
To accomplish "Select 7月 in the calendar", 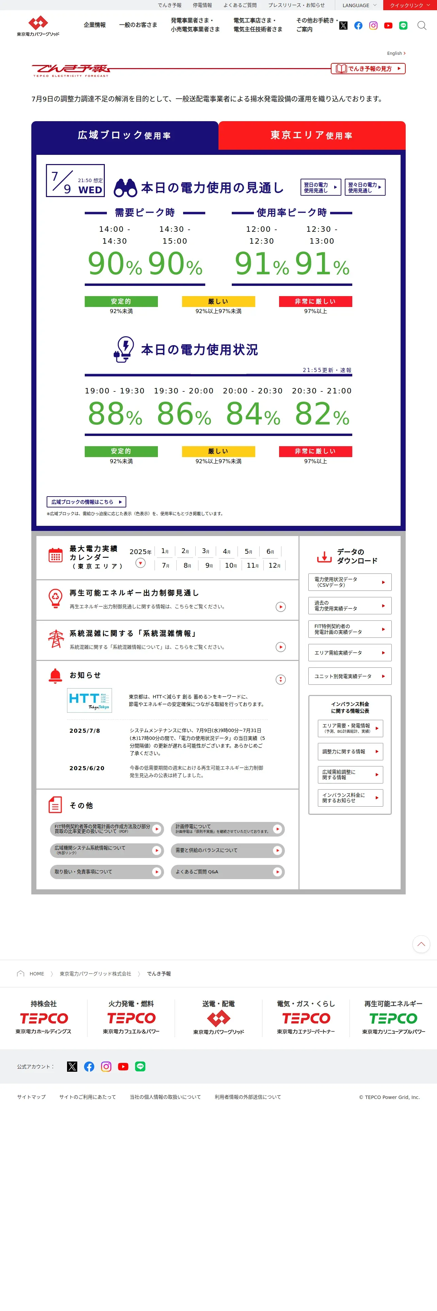I will [x=165, y=565].
